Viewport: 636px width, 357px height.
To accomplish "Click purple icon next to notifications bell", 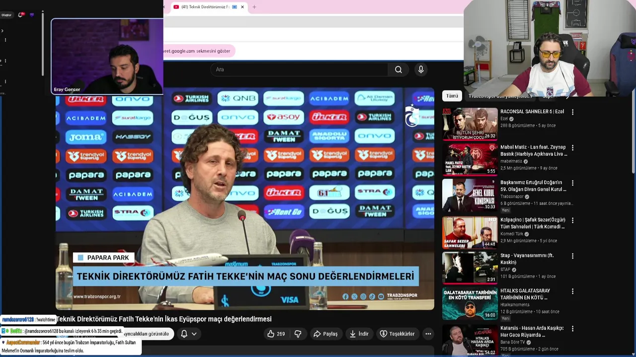I will pyautogui.click(x=32, y=15).
